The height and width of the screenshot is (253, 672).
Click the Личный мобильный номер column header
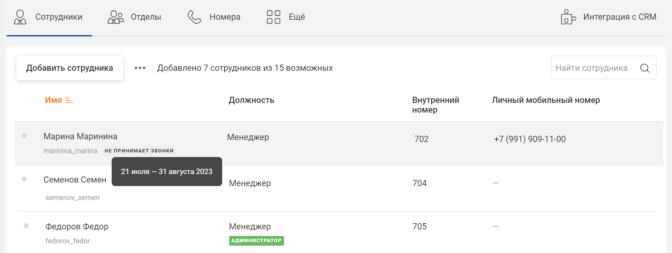[546, 100]
